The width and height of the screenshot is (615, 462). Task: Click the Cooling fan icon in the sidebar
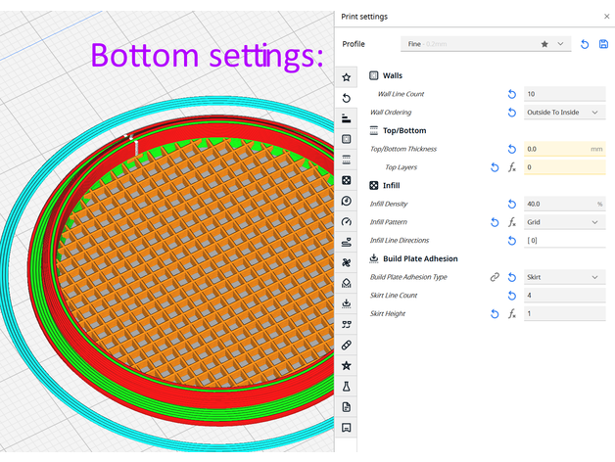coord(347,262)
